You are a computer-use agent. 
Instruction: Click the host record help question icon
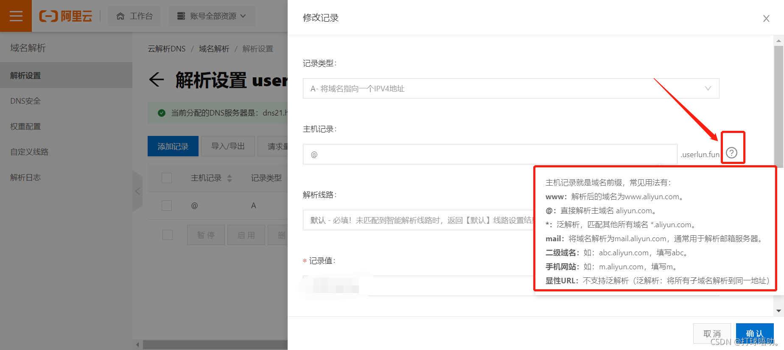point(731,153)
